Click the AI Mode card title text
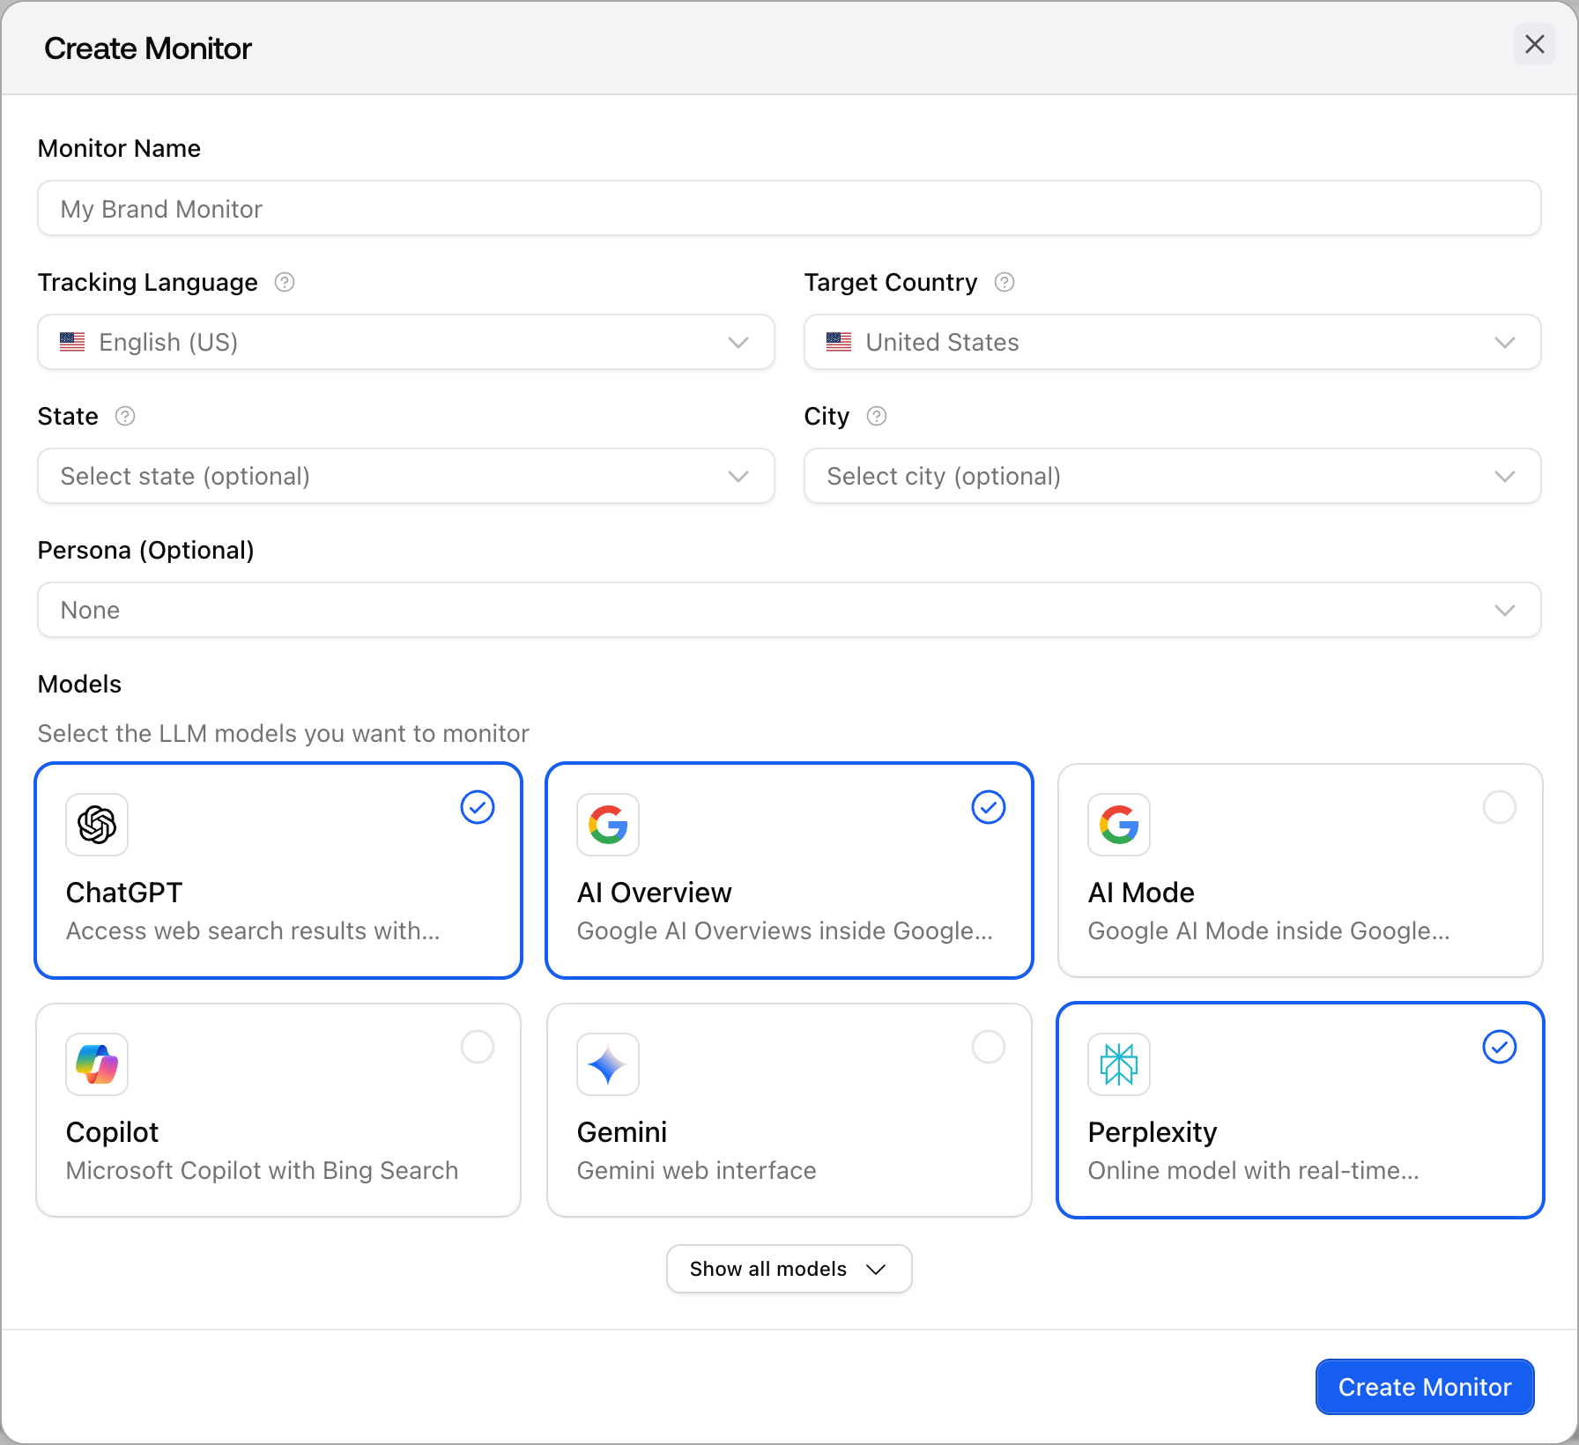This screenshot has width=1579, height=1445. tap(1141, 893)
